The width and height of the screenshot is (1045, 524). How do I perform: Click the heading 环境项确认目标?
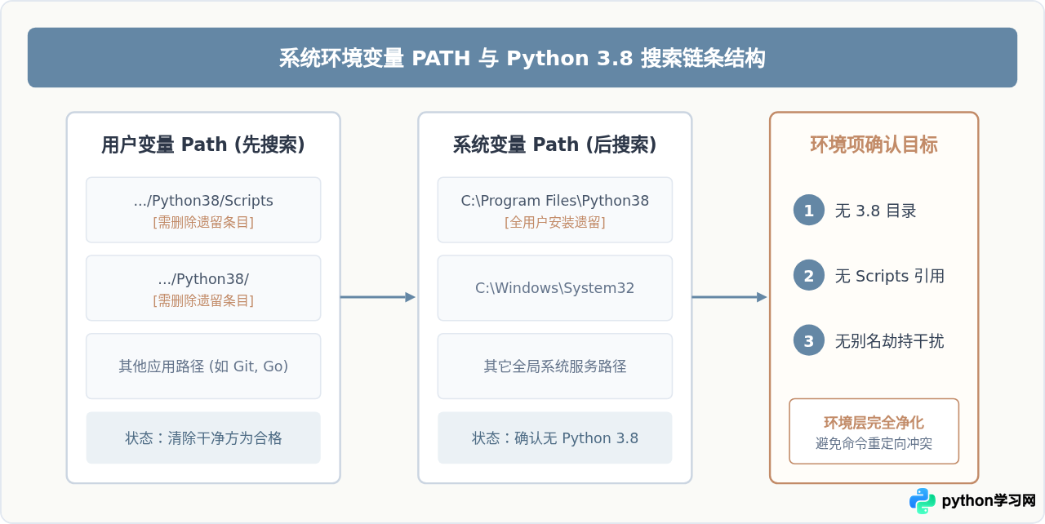874,144
